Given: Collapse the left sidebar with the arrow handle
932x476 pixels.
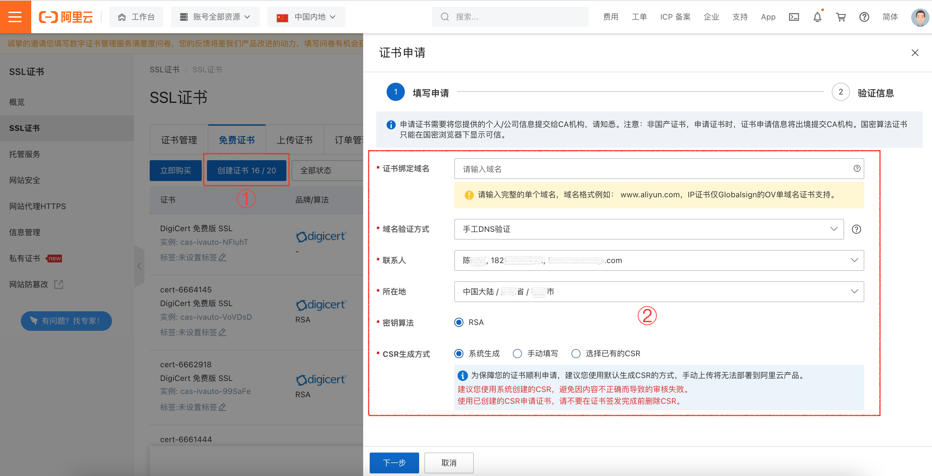Looking at the screenshot, I should point(139,266).
